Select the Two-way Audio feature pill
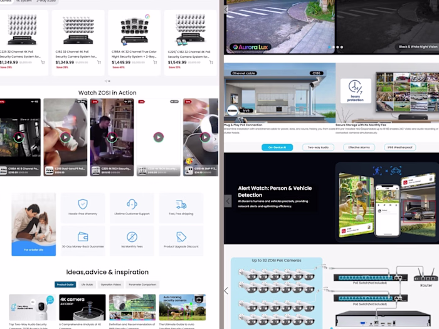Image resolution: width=439 pixels, height=329 pixels. click(x=318, y=147)
